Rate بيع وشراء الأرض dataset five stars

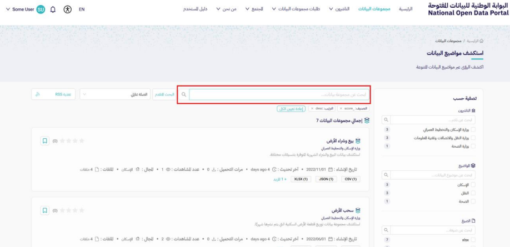[63, 141]
